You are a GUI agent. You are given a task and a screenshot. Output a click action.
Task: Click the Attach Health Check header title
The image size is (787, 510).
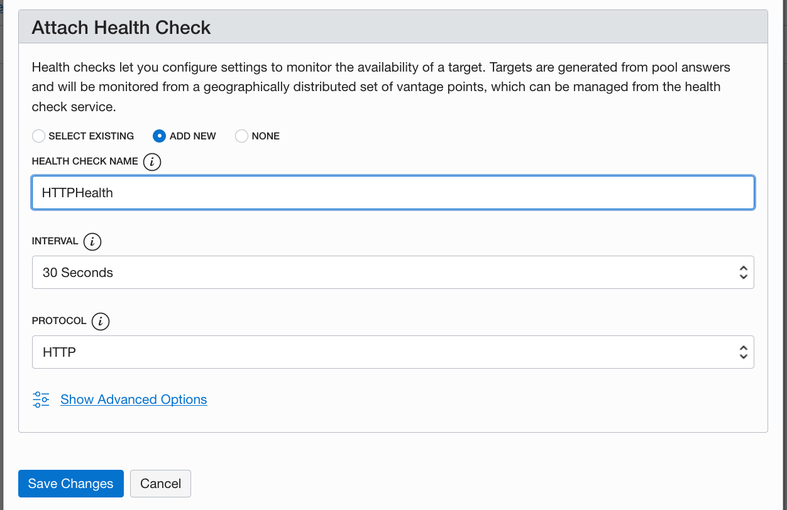coord(121,28)
